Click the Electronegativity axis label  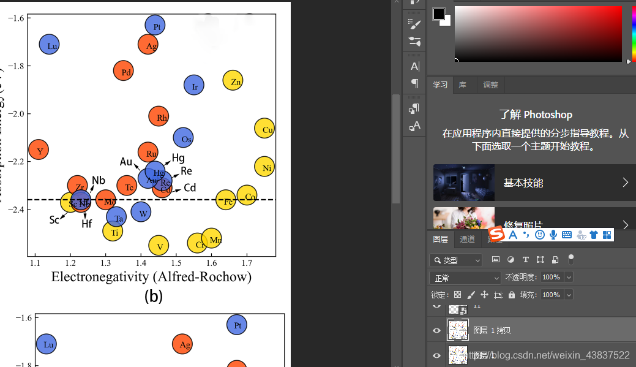(151, 277)
